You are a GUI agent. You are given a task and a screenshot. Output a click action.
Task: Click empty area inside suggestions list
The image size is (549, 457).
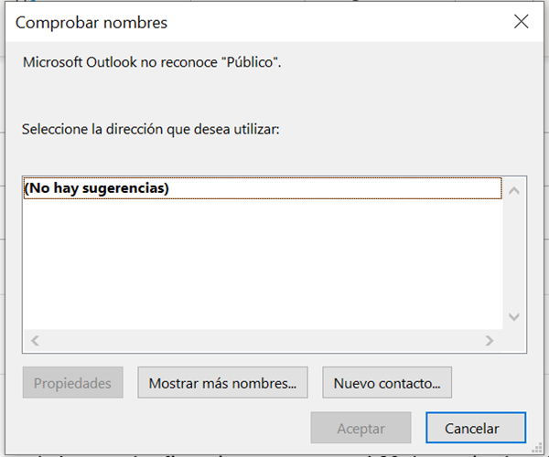pyautogui.click(x=256, y=265)
